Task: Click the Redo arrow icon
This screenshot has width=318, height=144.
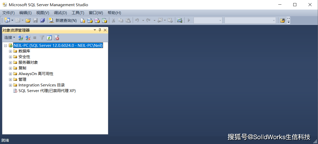Action: pos(148,20)
